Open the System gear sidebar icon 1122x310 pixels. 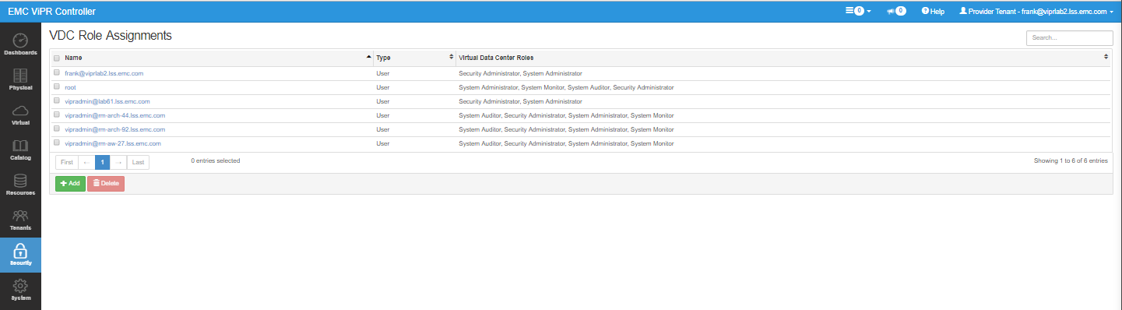(20, 290)
